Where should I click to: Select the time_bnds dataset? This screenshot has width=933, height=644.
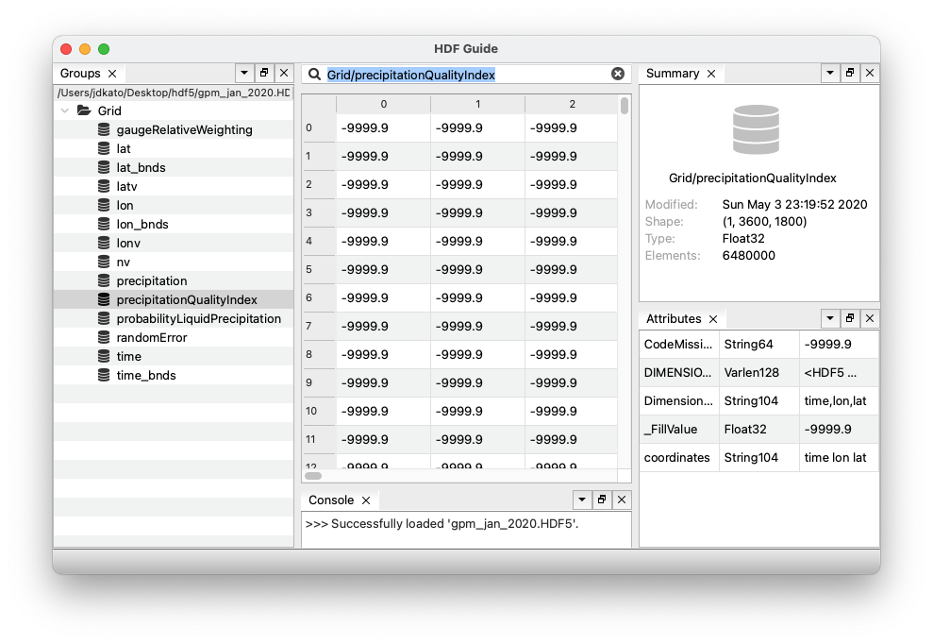pyautogui.click(x=145, y=376)
